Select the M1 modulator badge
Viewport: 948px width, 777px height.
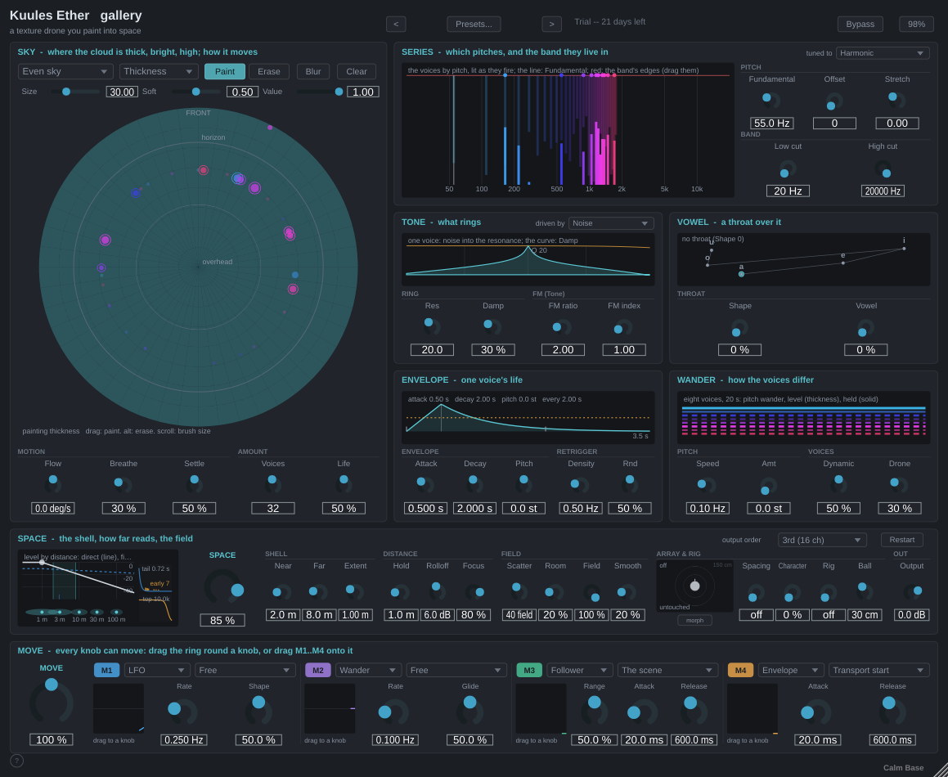[x=106, y=670]
